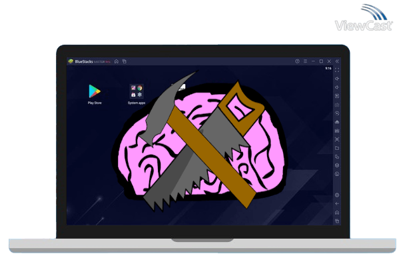Collapse the right sidebar with double chevron

[x=337, y=61]
